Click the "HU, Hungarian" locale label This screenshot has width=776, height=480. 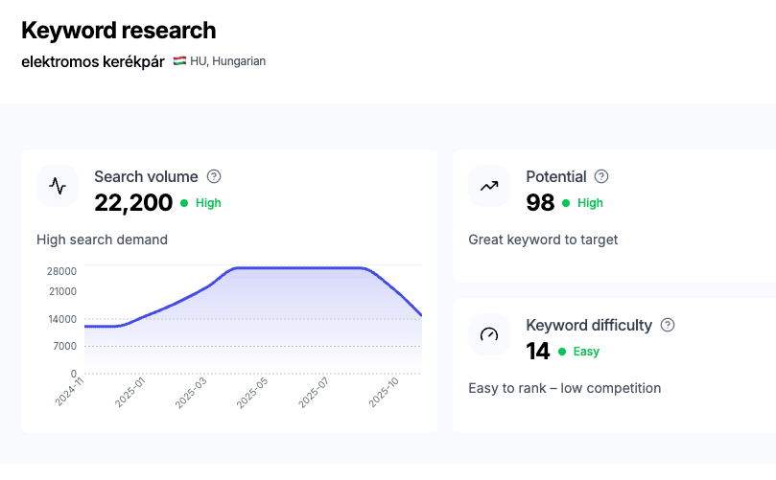coord(227,61)
